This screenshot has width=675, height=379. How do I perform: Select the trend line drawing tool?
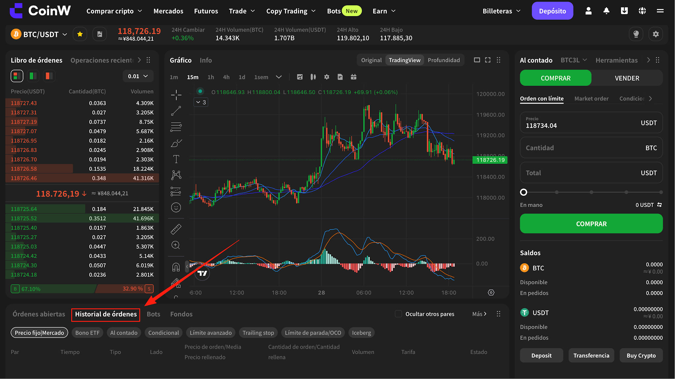point(176,111)
